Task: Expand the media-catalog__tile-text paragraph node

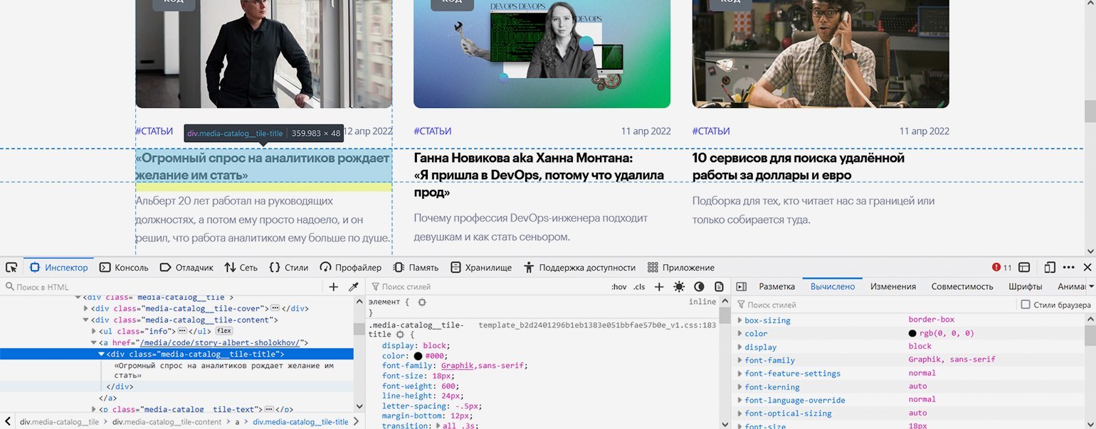Action: tap(94, 409)
